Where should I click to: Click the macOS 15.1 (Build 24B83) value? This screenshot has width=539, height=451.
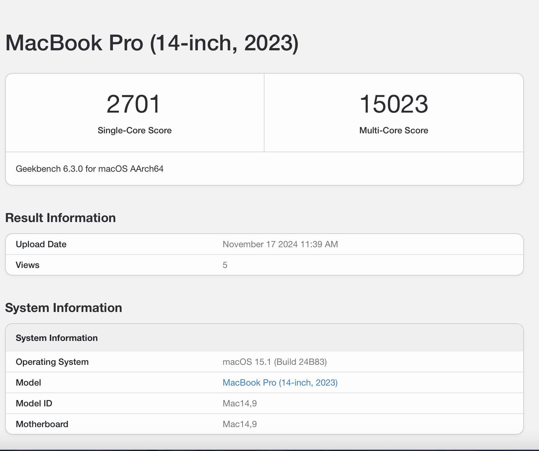click(275, 362)
